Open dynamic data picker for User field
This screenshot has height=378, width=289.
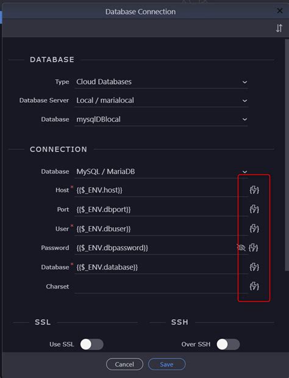pos(254,228)
